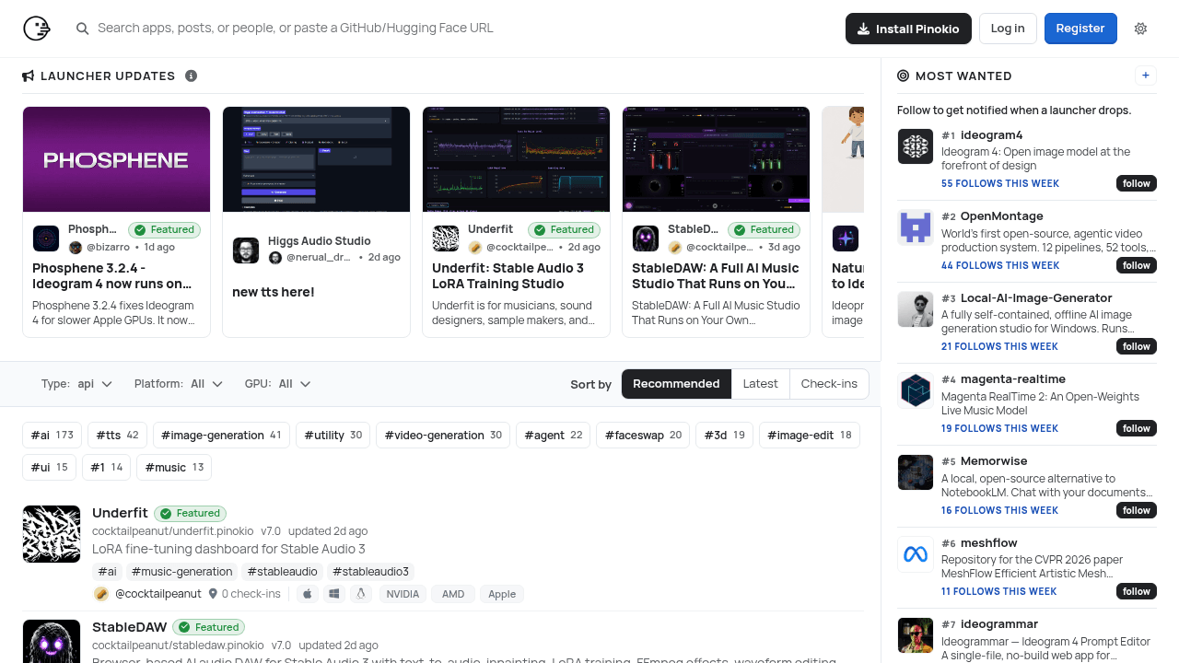Open the Higgs Audio Studio screenshot thumbnail
Viewport: 1179px width, 663px height.
[x=317, y=159]
